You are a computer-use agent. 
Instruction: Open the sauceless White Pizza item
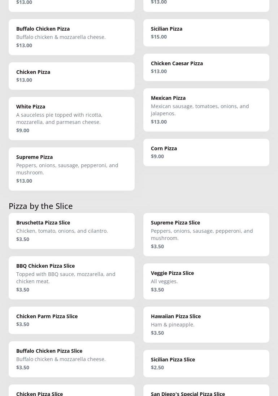click(71, 119)
